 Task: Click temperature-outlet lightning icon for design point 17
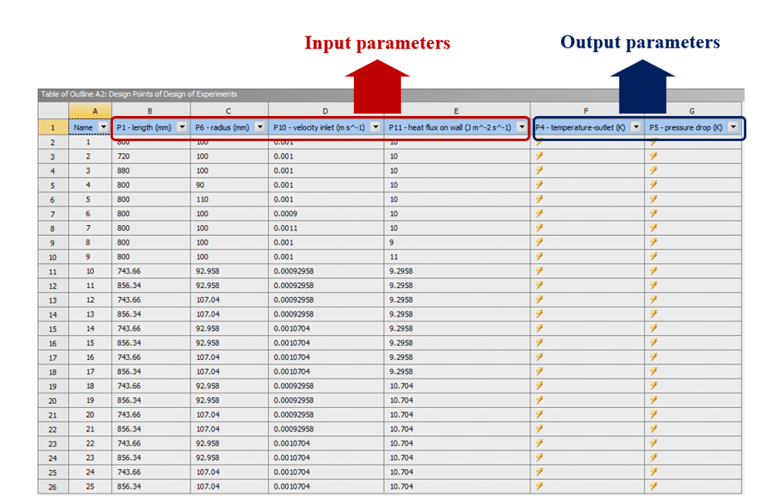(539, 371)
